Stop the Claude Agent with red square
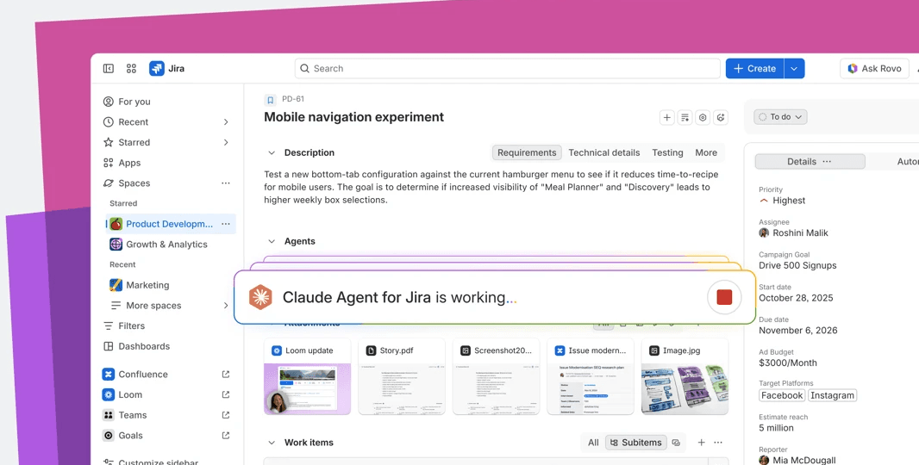This screenshot has width=919, height=465. tap(724, 297)
